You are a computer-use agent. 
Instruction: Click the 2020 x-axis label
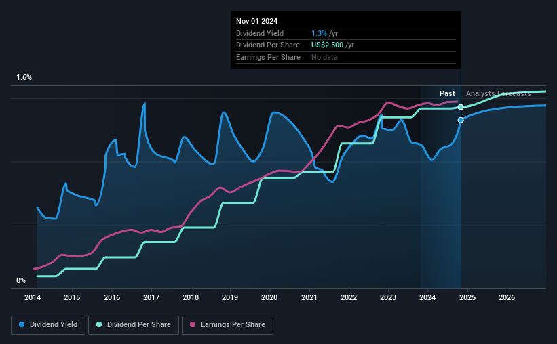pyautogui.click(x=269, y=297)
